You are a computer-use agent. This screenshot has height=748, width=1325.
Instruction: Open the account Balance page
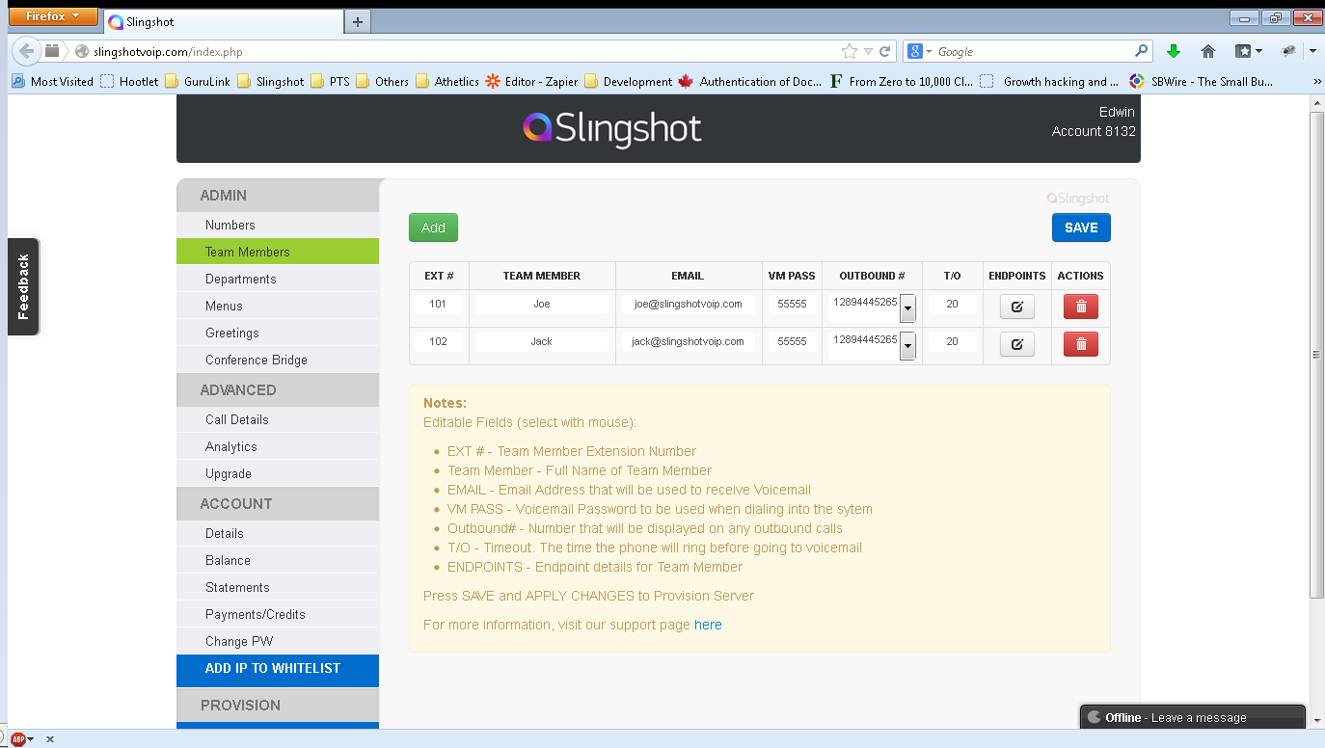[x=278, y=560]
